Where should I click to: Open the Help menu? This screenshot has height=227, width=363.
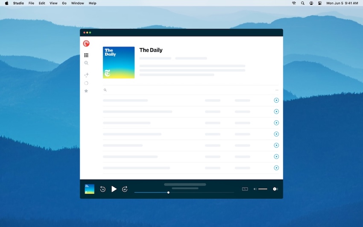(92, 3)
